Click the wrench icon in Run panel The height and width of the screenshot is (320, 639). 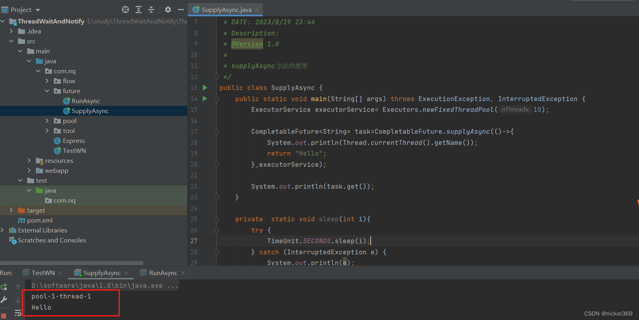(4, 300)
